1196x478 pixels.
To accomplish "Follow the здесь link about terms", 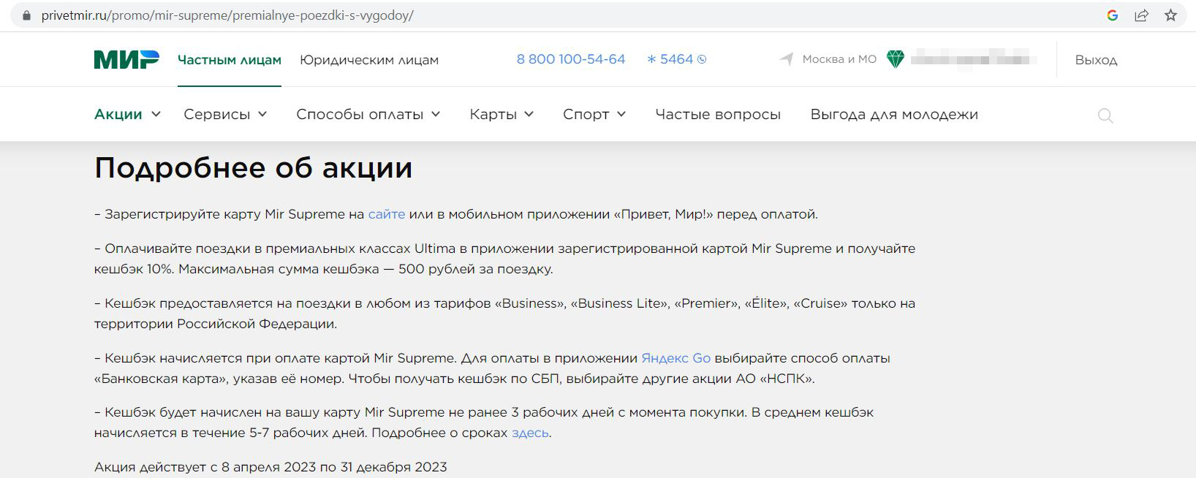I will point(530,433).
